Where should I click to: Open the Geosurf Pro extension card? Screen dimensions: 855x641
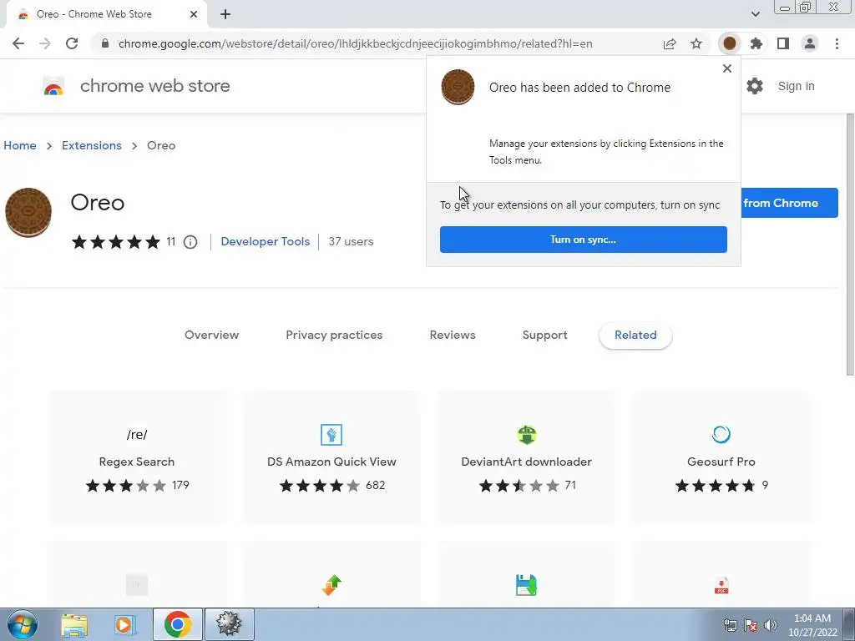(x=721, y=458)
